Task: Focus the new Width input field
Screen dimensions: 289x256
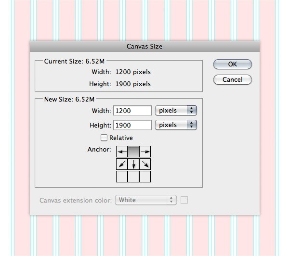Action: coord(132,111)
